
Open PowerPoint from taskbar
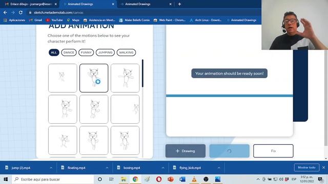pyautogui.click(x=171, y=179)
